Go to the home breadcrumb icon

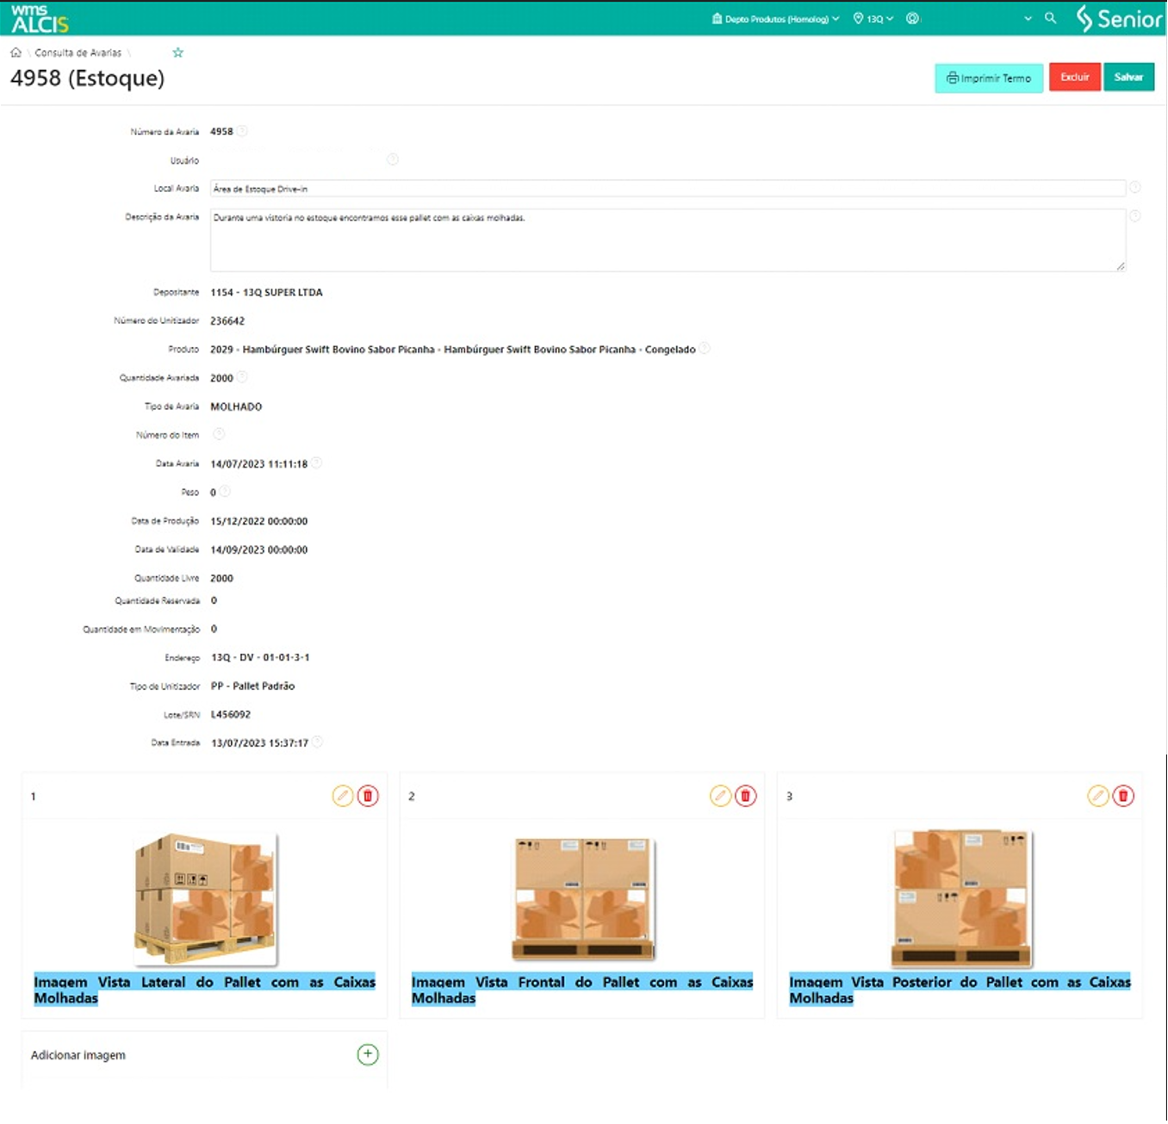pyautogui.click(x=16, y=53)
